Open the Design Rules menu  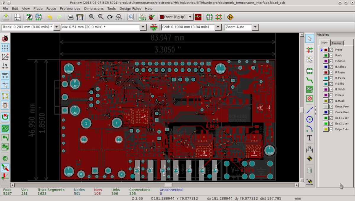click(130, 9)
